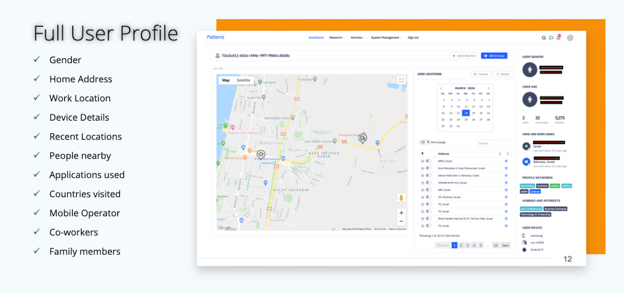Expand the Research menu dropdown
This screenshot has width=624, height=293.
click(337, 38)
